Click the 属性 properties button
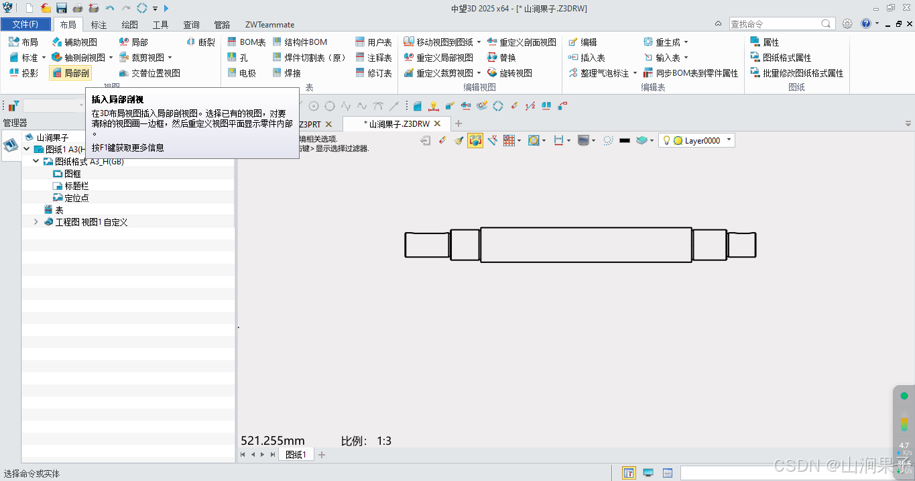Image resolution: width=915 pixels, height=481 pixels. [764, 42]
